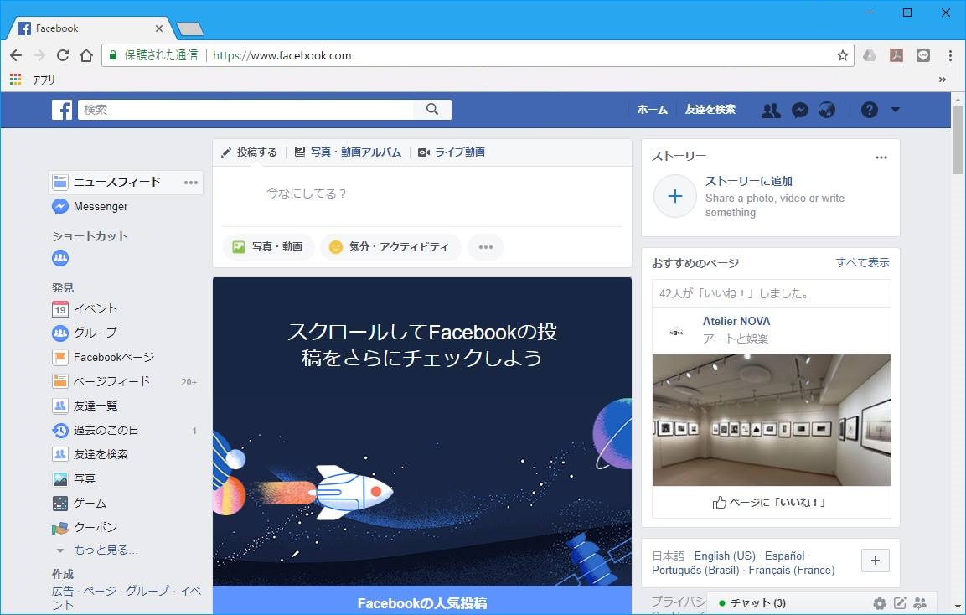Open friend requests icon in header
The width and height of the screenshot is (966, 615).
click(771, 110)
